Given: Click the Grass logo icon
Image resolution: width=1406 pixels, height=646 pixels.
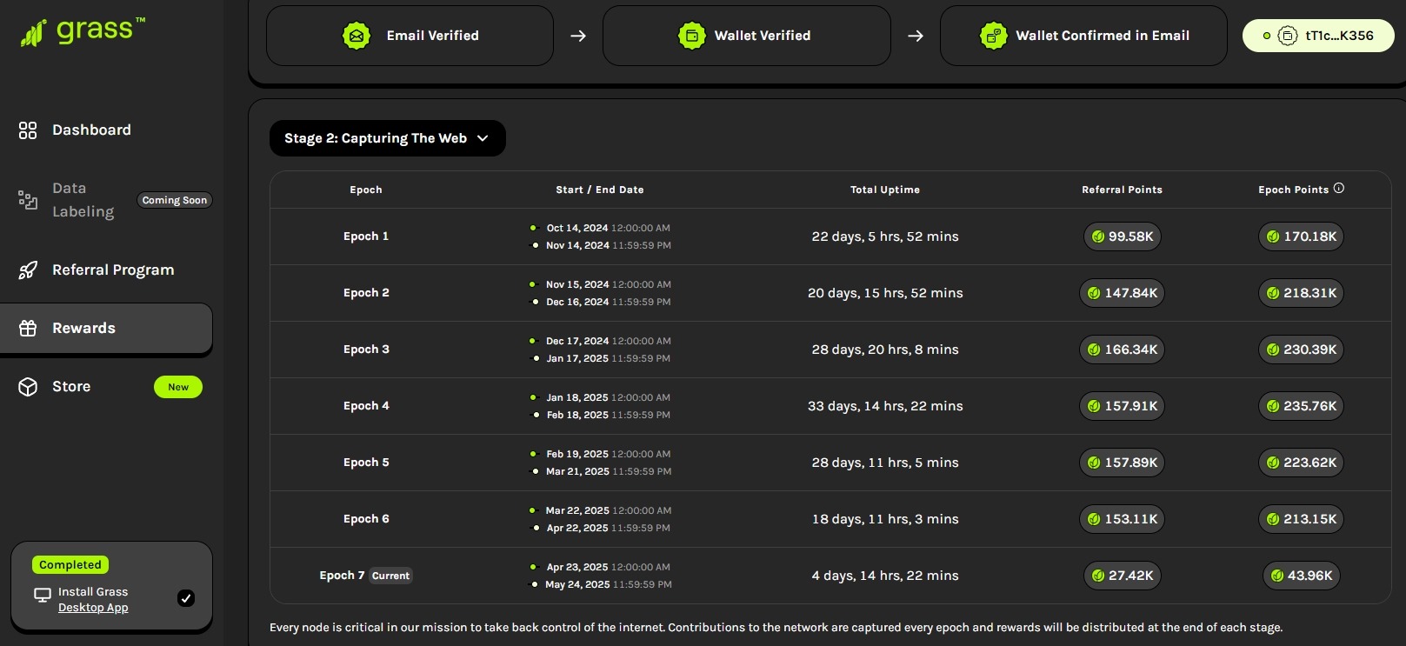Looking at the screenshot, I should click(33, 33).
